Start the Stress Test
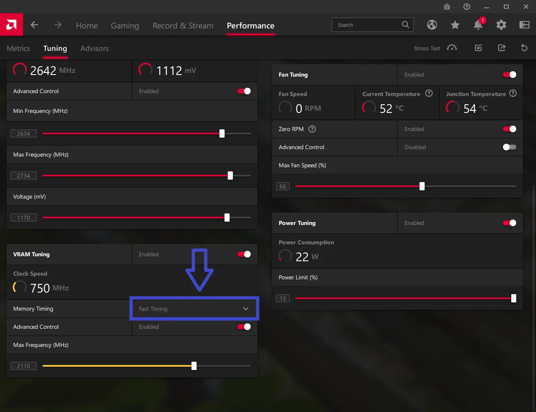 (x=435, y=48)
